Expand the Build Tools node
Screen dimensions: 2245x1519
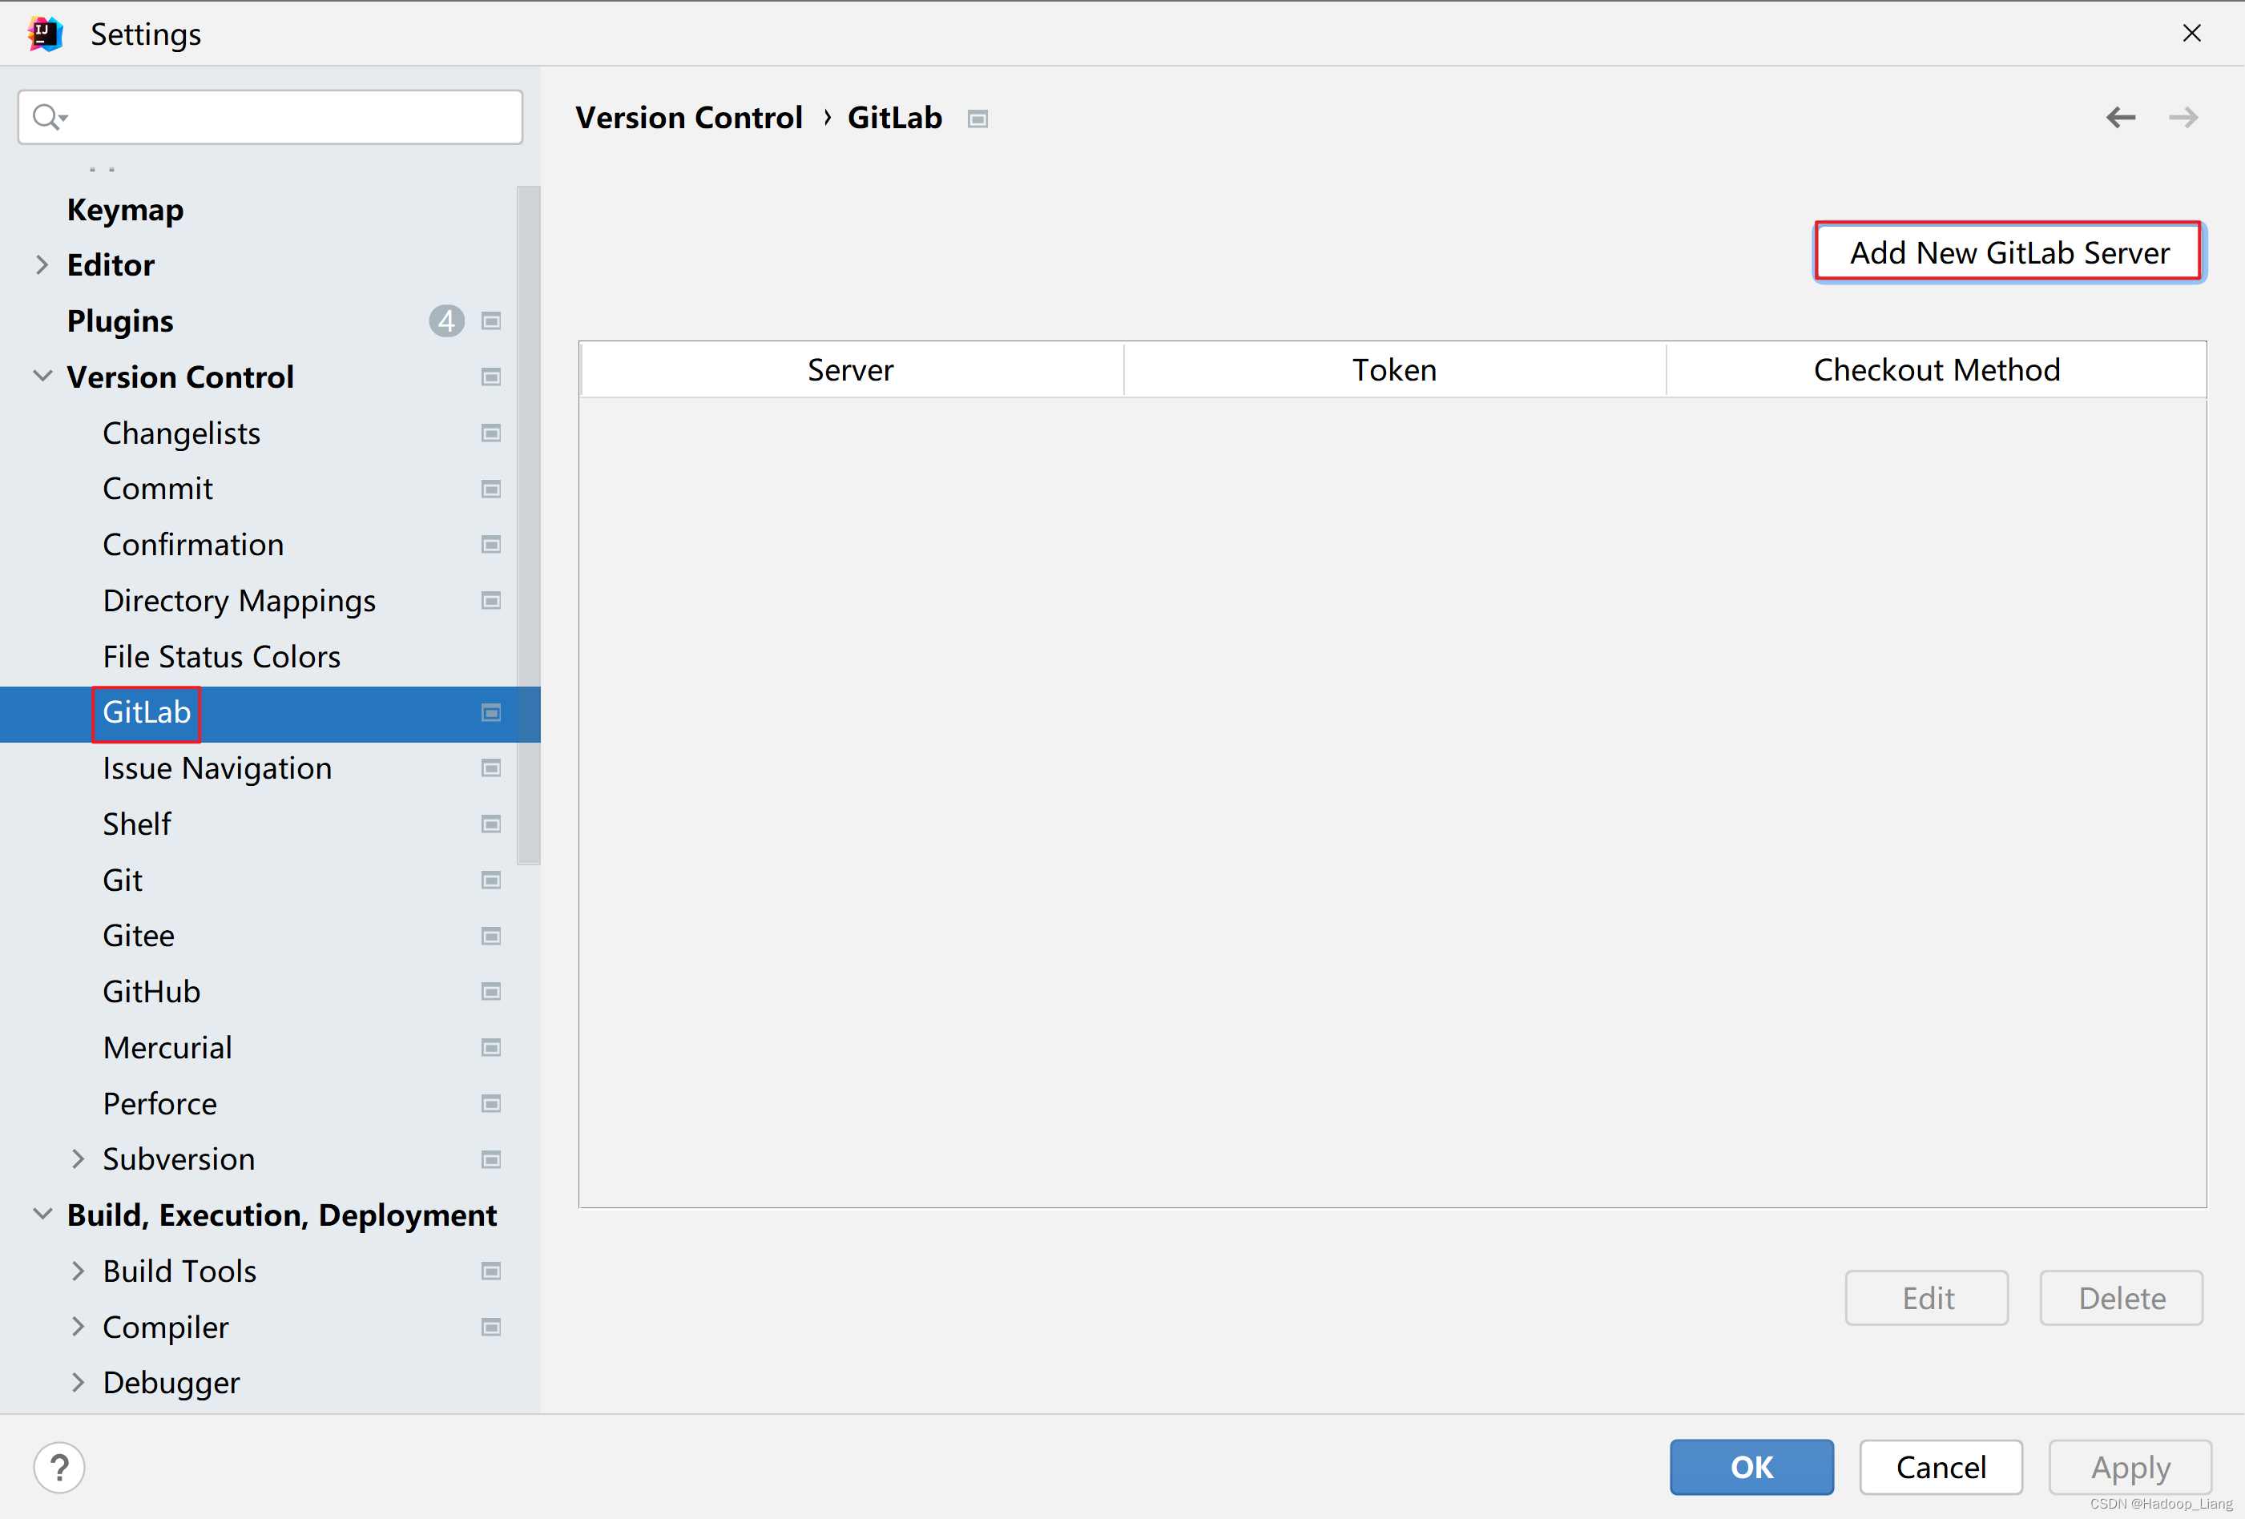(79, 1271)
